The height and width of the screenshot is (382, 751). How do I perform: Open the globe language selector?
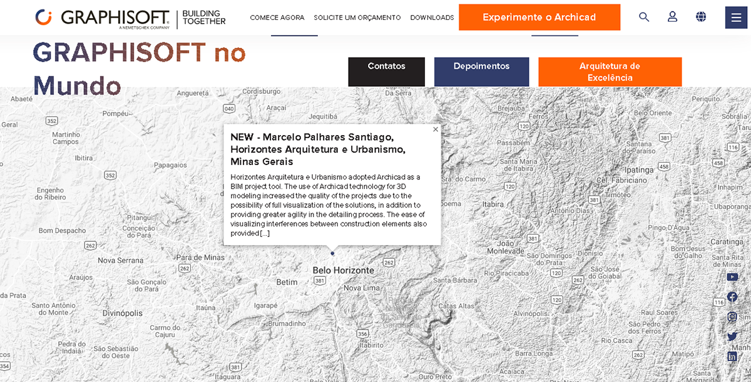point(701,17)
